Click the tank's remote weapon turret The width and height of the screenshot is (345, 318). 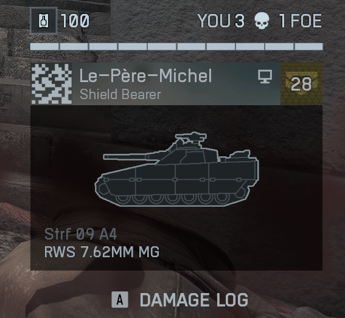tap(191, 139)
